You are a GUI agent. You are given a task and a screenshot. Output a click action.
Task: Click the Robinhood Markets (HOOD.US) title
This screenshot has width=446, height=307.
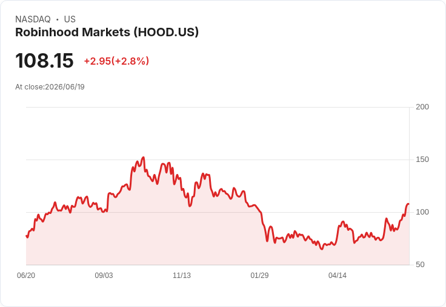pyautogui.click(x=107, y=33)
